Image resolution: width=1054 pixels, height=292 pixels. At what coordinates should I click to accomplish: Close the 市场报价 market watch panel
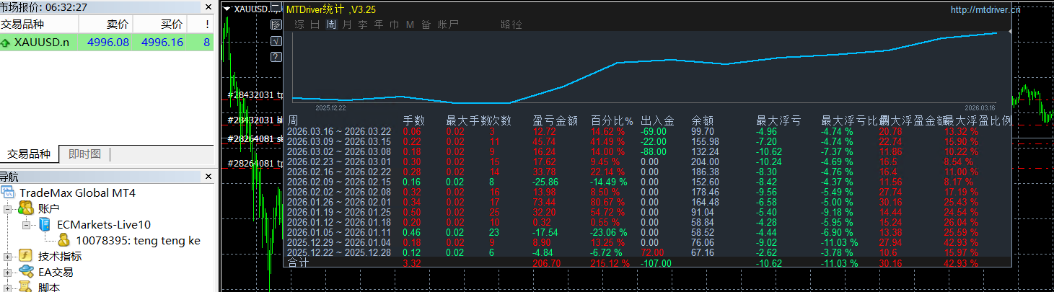pyautogui.click(x=208, y=6)
